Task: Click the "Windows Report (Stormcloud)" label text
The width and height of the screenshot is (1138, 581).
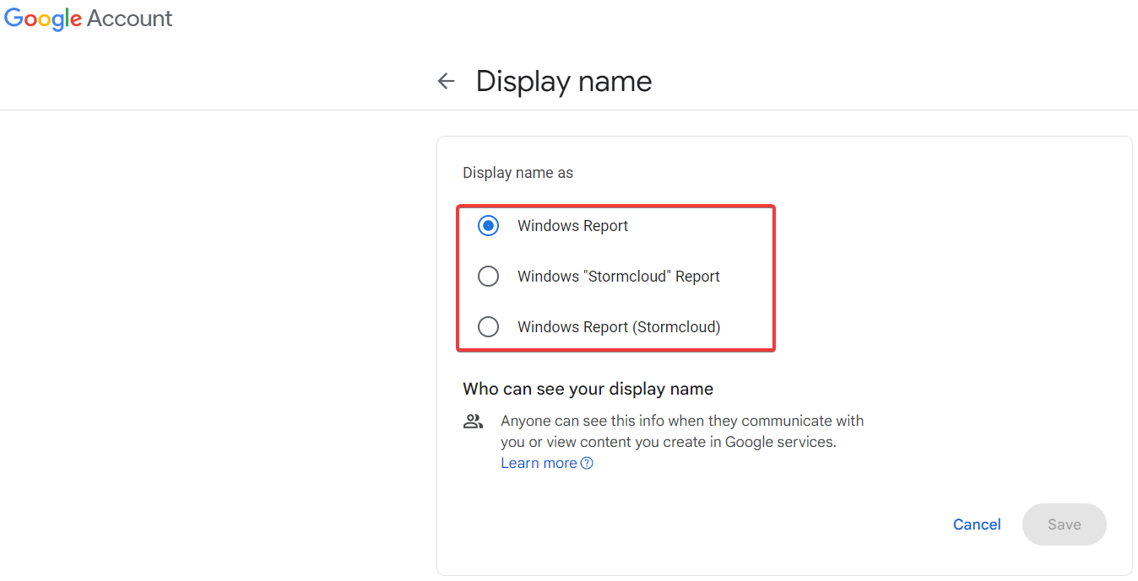Action: click(618, 327)
